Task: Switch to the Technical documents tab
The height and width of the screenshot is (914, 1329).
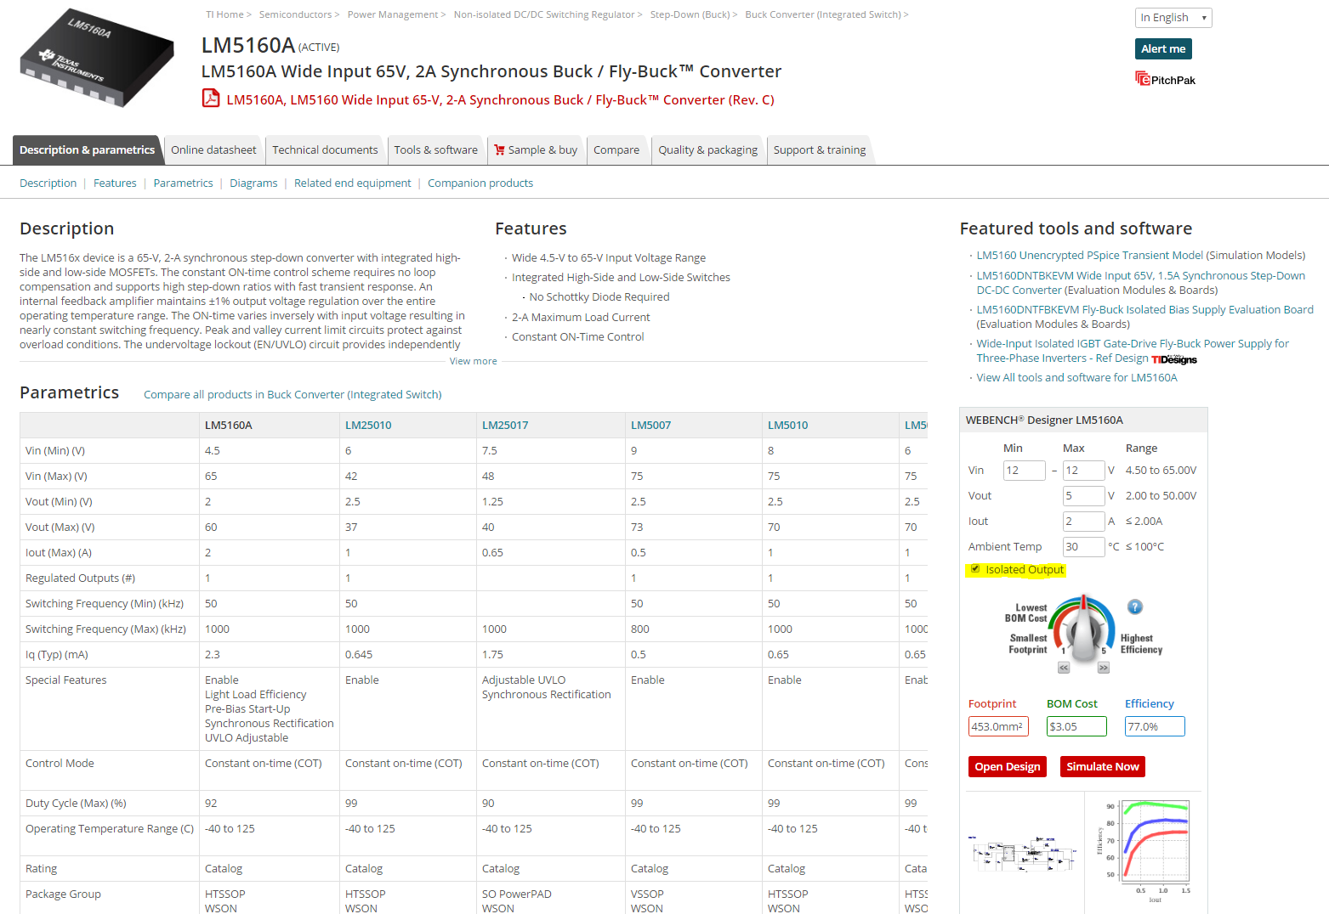Action: (325, 150)
